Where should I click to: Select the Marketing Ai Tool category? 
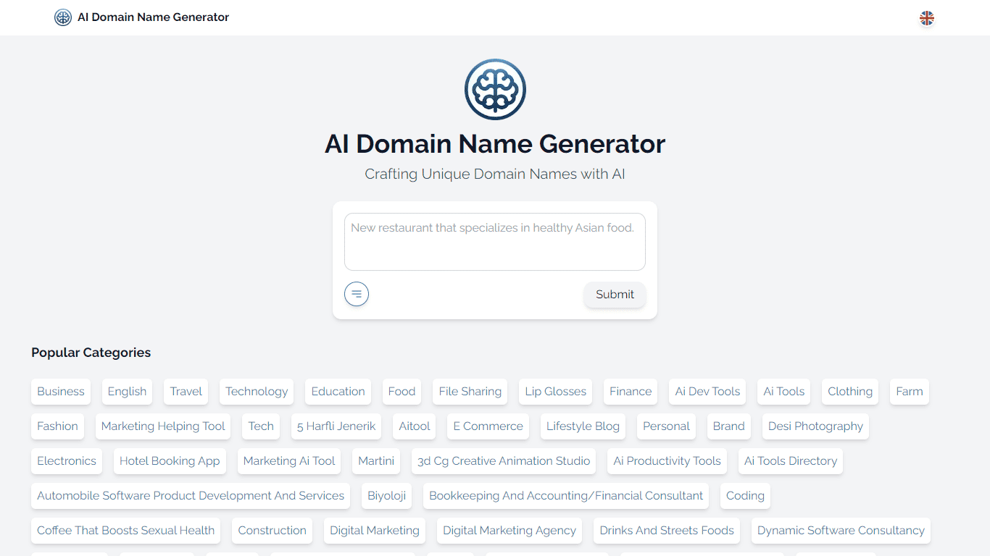(289, 461)
